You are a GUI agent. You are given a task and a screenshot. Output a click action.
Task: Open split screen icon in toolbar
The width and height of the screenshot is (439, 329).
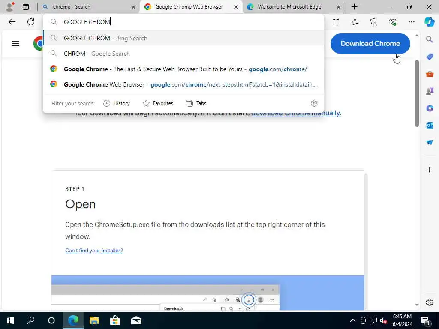(336, 22)
